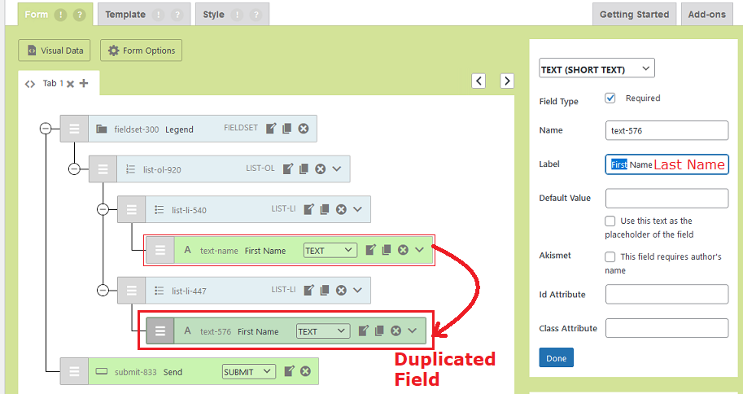Remove the text-576 duplicated field
The width and height of the screenshot is (743, 394).
pyautogui.click(x=396, y=331)
